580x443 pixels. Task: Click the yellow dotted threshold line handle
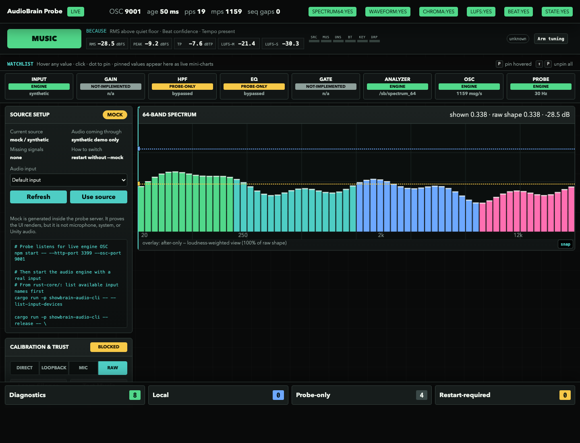(139, 184)
